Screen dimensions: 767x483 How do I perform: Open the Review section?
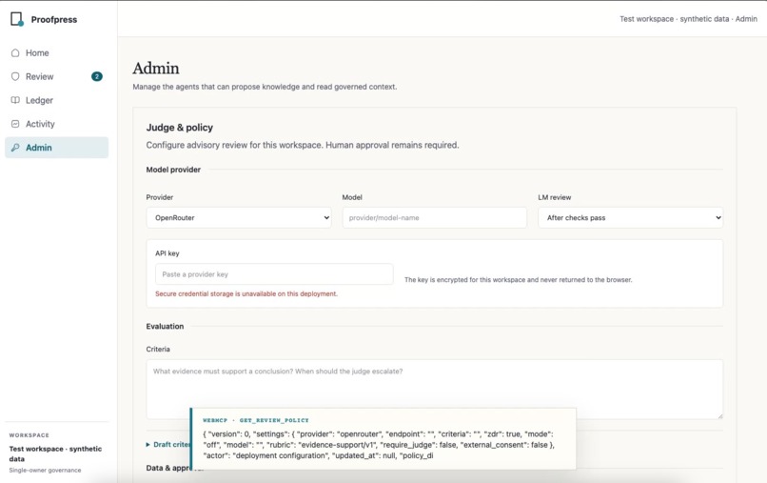tap(57, 76)
